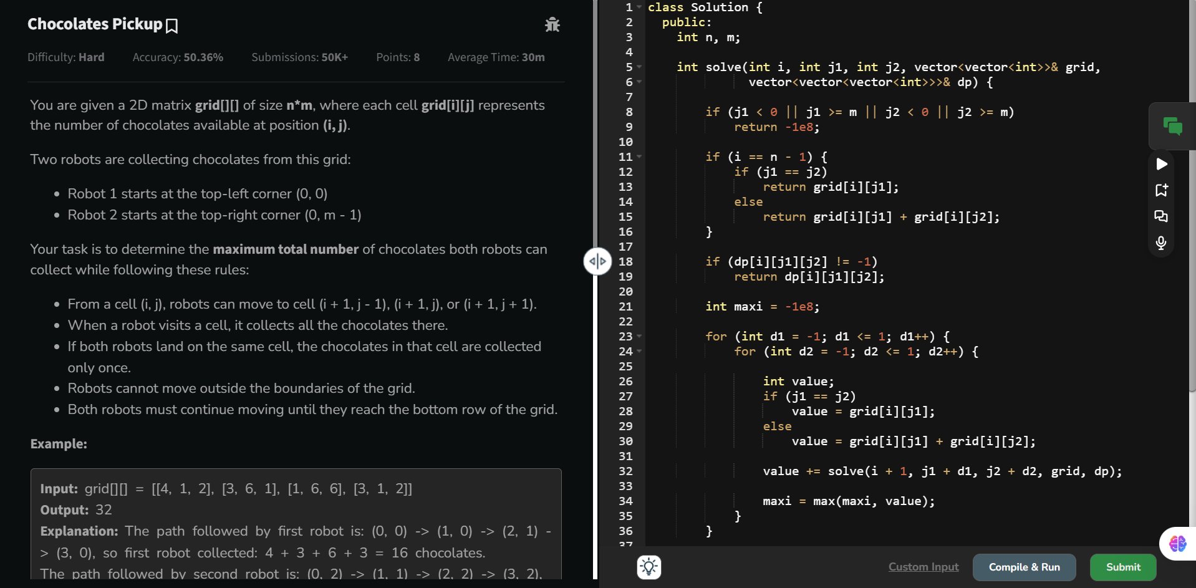Image resolution: width=1196 pixels, height=588 pixels.
Task: Fold the outer for loop at line 23
Action: (639, 337)
